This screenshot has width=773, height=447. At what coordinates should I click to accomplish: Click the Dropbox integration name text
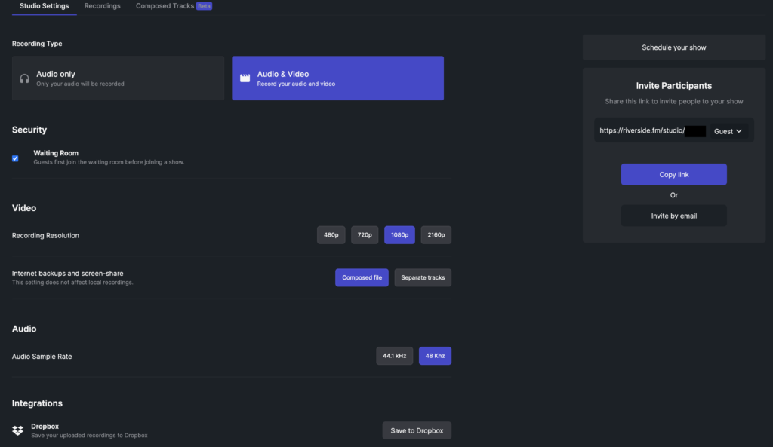tap(45, 427)
